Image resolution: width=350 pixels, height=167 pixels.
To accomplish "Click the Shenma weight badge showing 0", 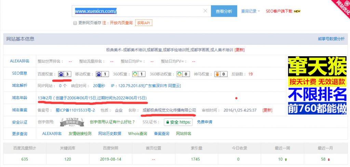I will (x=221, y=74).
